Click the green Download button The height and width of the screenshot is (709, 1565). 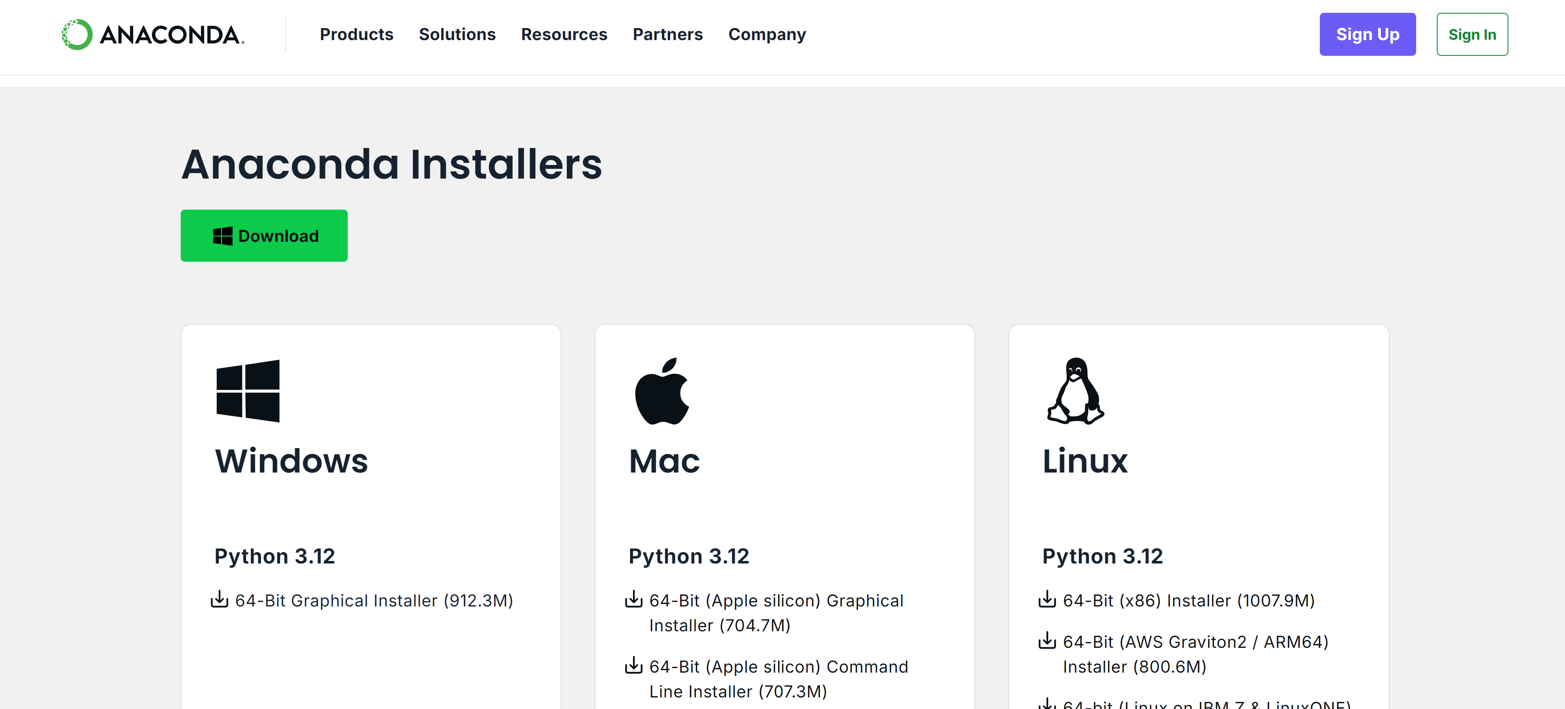click(264, 236)
